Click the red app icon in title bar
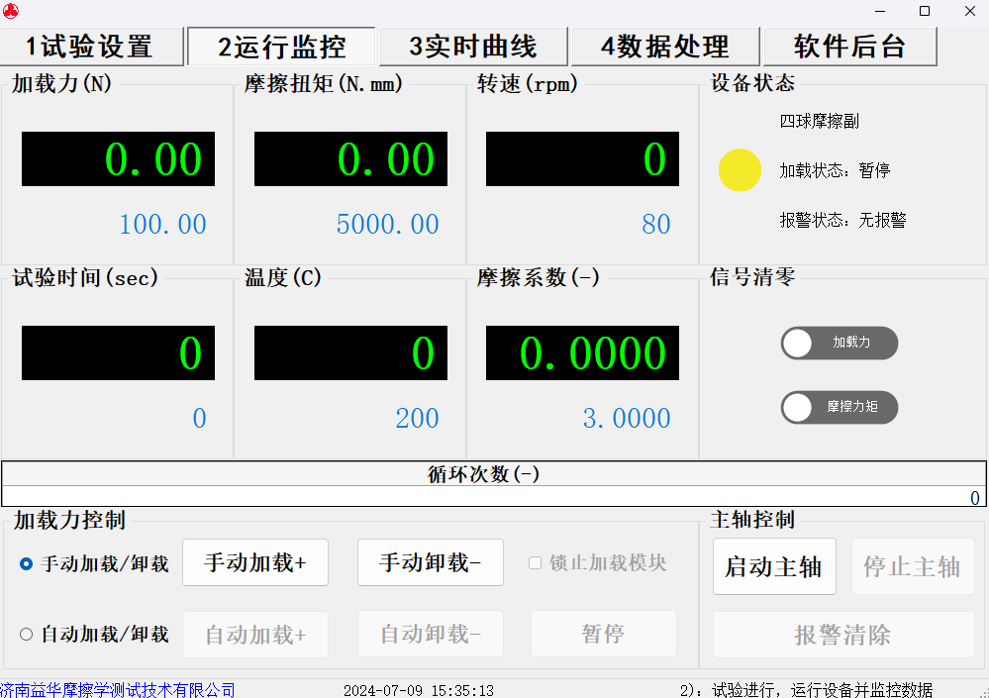Image resolution: width=989 pixels, height=698 pixels. tap(11, 11)
